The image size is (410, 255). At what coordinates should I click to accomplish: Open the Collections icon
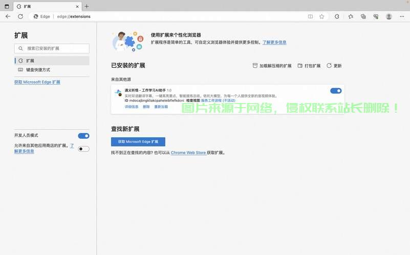click(363, 16)
